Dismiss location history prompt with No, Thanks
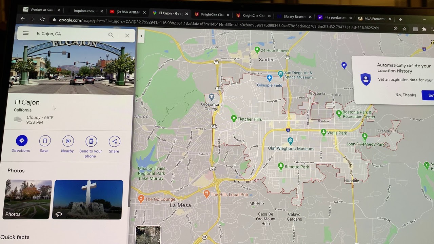This screenshot has height=244, width=434. click(x=406, y=95)
